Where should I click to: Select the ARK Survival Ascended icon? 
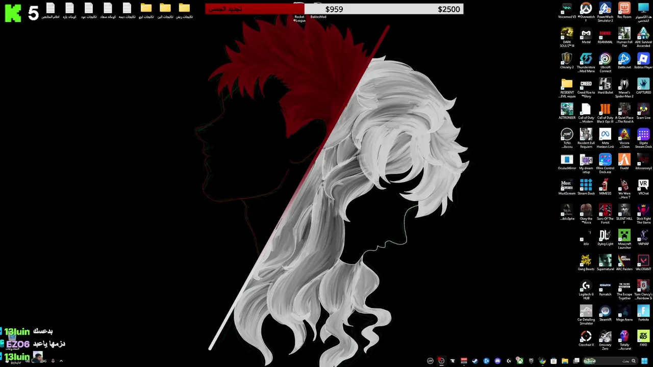click(x=643, y=37)
